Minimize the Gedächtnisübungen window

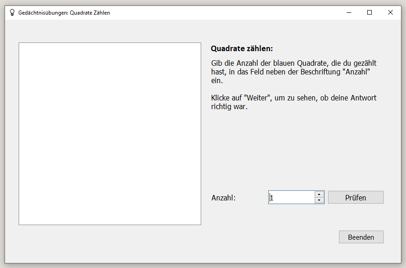[x=349, y=12]
